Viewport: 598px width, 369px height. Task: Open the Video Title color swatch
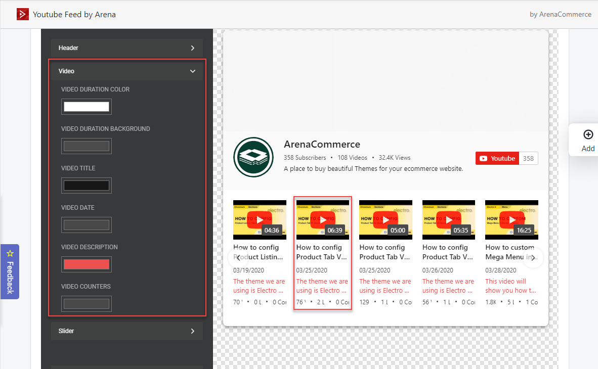pos(87,186)
